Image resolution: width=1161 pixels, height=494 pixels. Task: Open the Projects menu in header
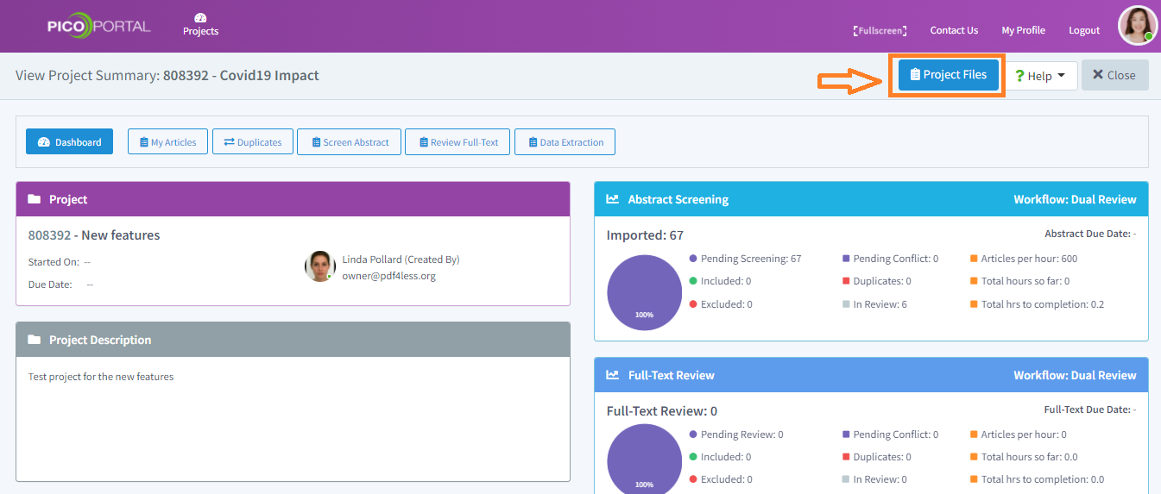click(x=200, y=25)
